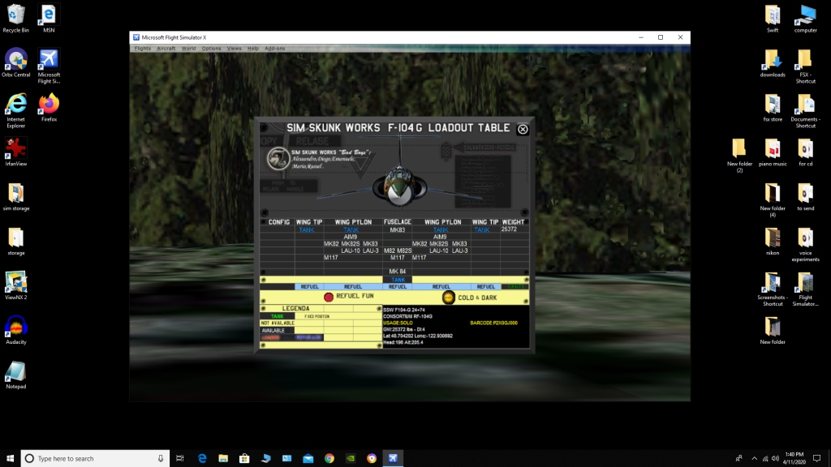Select the M82 fuselage option
Viewport: 831px width, 467px height.
pos(389,251)
